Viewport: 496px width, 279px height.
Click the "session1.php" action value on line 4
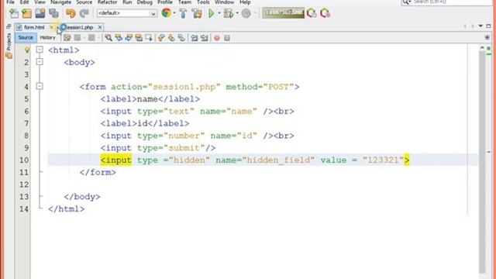click(x=184, y=87)
